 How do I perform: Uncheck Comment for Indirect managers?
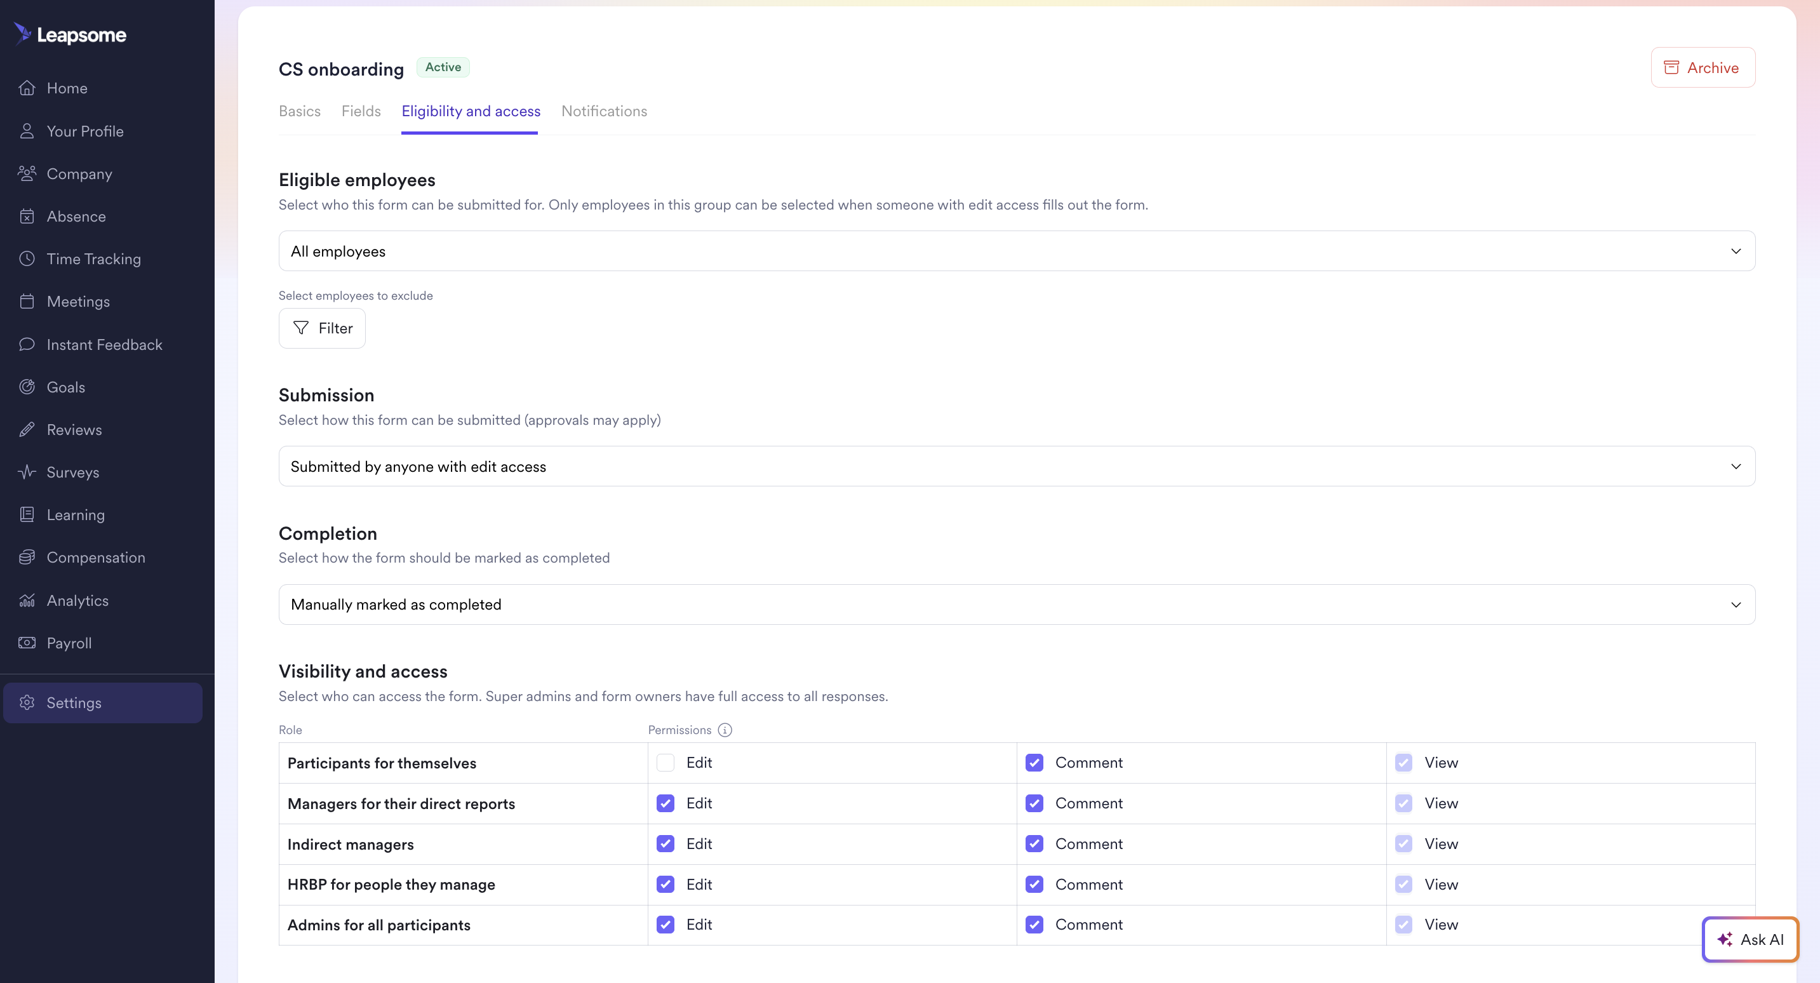(1034, 844)
